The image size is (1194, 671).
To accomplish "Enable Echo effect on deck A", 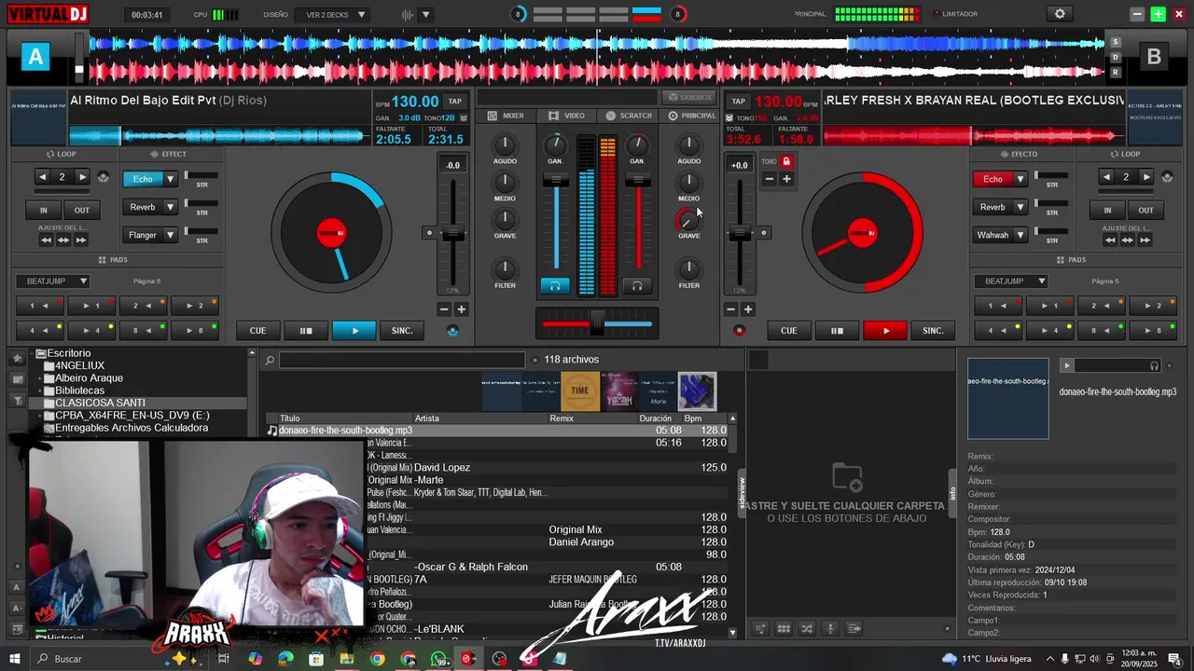I will 143,179.
